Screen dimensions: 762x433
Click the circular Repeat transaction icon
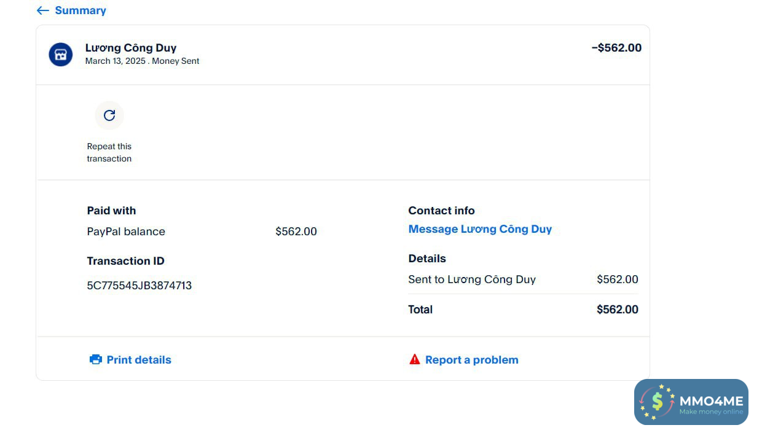pyautogui.click(x=109, y=115)
